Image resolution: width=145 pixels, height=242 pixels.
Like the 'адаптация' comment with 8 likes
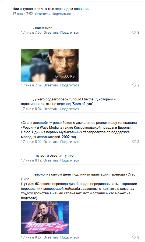coord(136,32)
